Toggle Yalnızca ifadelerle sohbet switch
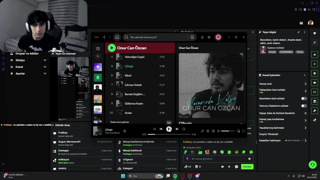320x180 pixels. [x=304, y=106]
